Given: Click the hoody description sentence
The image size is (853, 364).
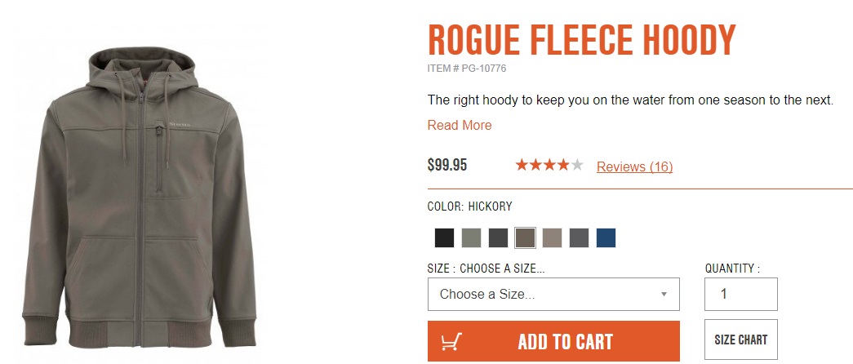Looking at the screenshot, I should 629,100.
